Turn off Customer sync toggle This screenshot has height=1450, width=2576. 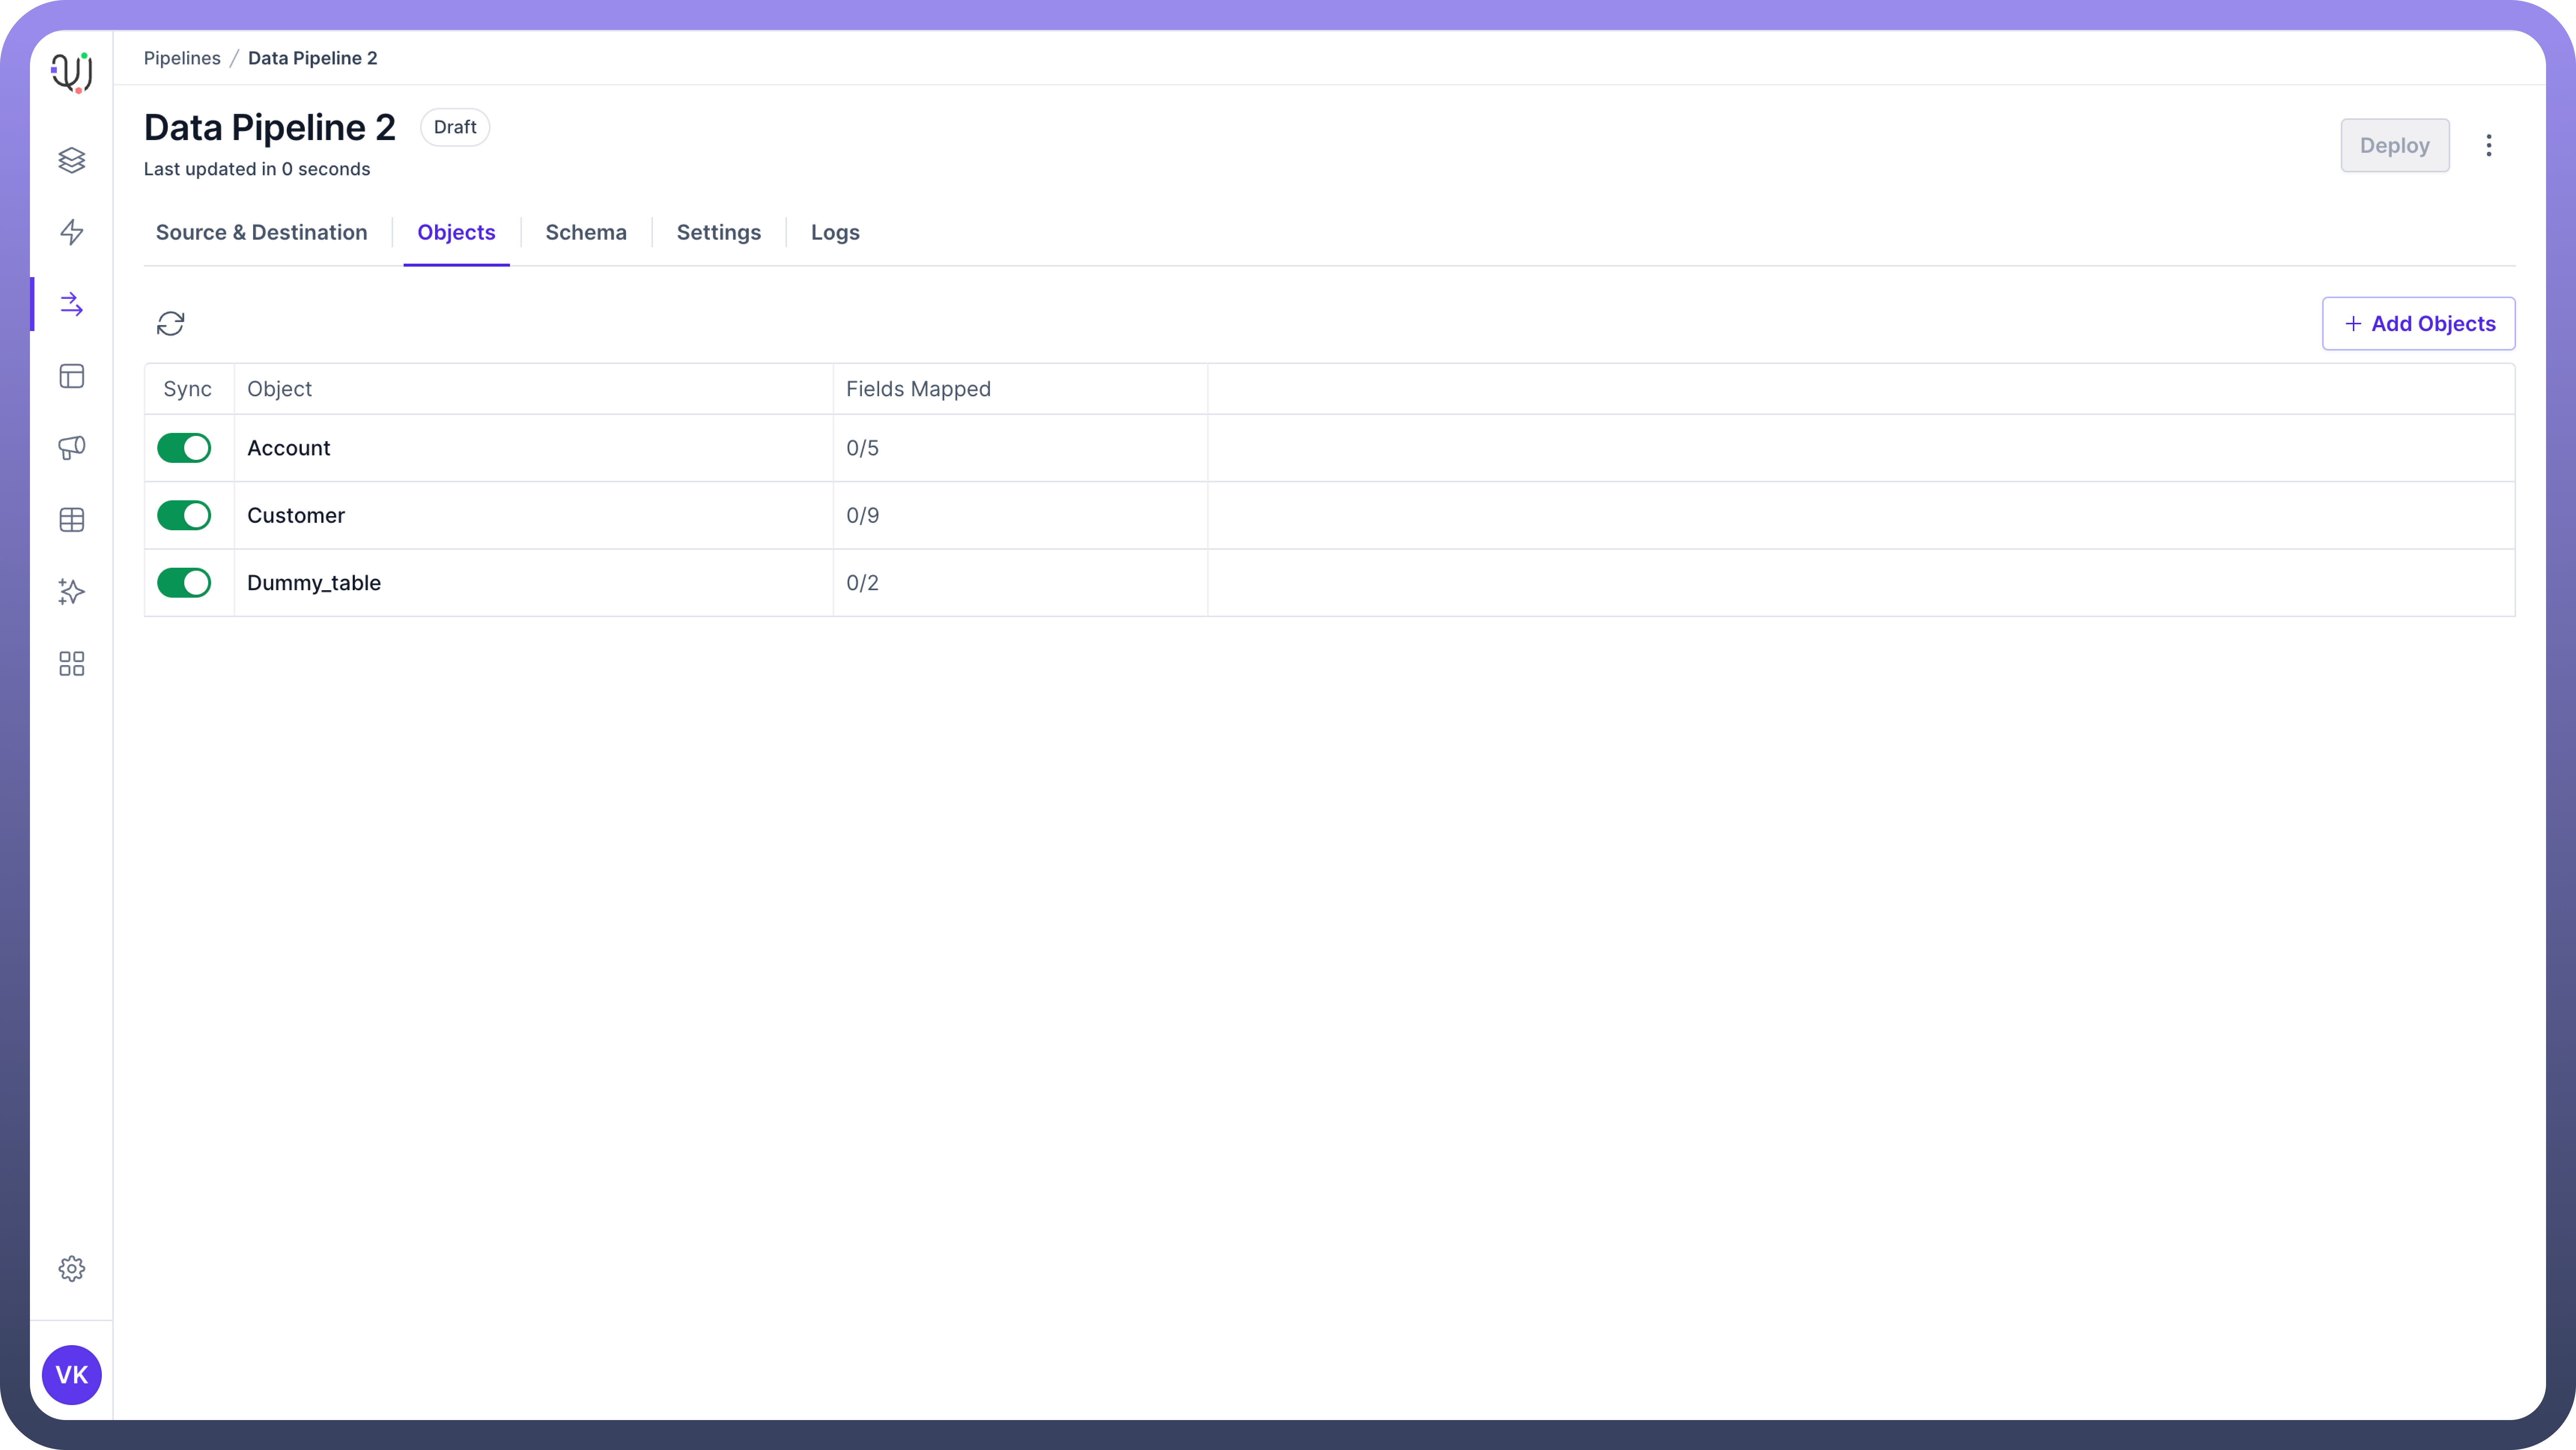[184, 515]
